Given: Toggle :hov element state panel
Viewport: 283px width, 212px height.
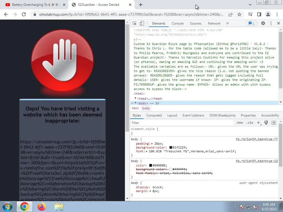Looking at the screenshot, I should click(239, 123).
